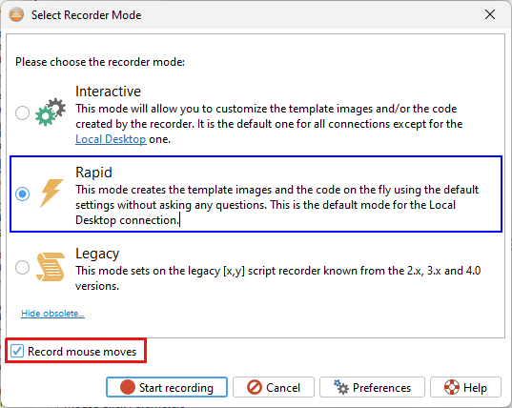Dismiss dialog using the Cancel button

tap(274, 387)
